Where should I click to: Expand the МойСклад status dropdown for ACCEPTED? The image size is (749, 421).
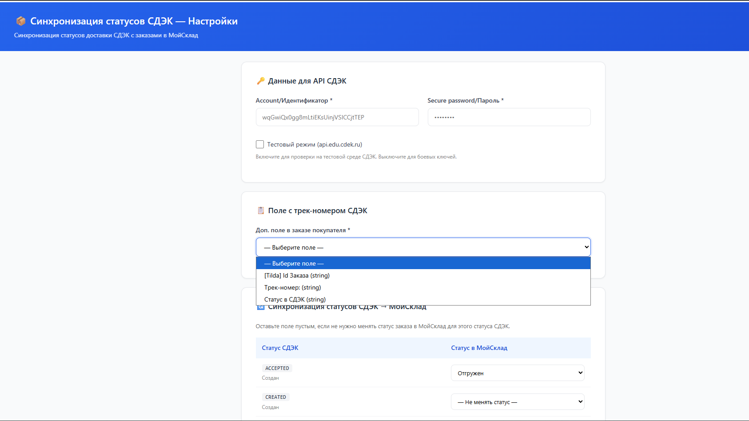[518, 373]
